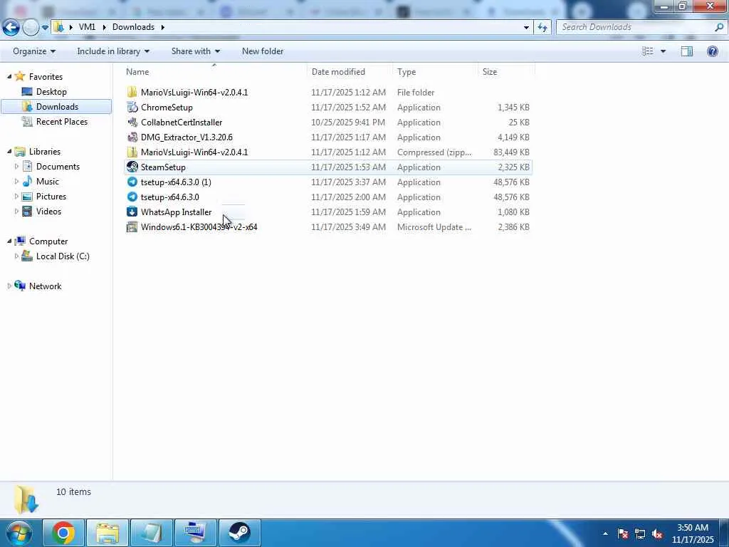The width and height of the screenshot is (729, 547).
Task: Expand the Pictures library
Action: click(x=16, y=197)
